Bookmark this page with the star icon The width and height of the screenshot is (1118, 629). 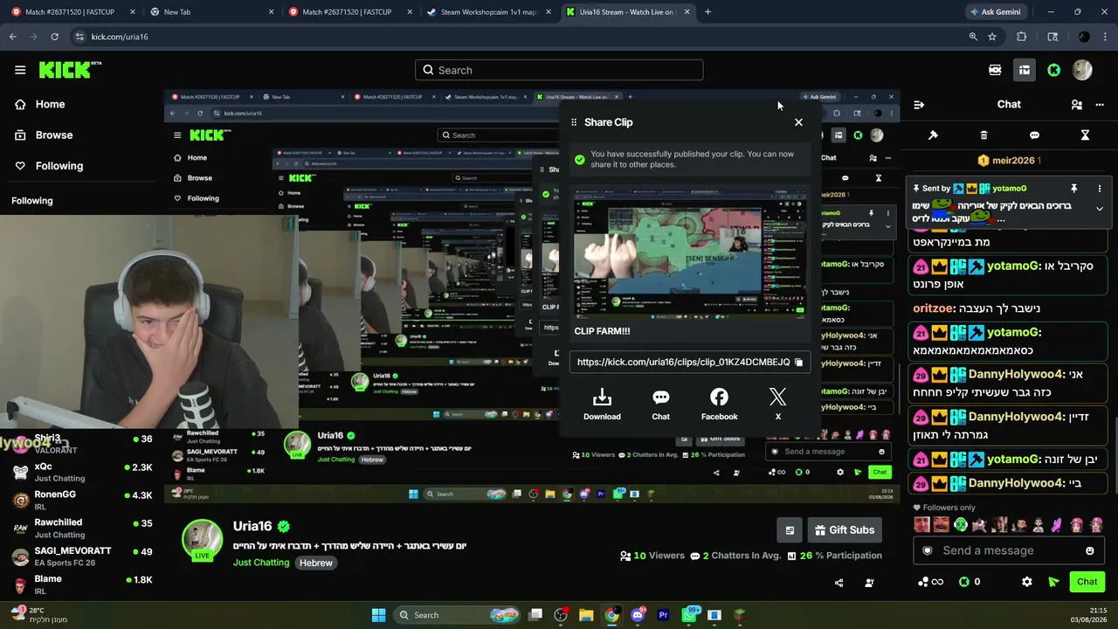[x=992, y=37]
